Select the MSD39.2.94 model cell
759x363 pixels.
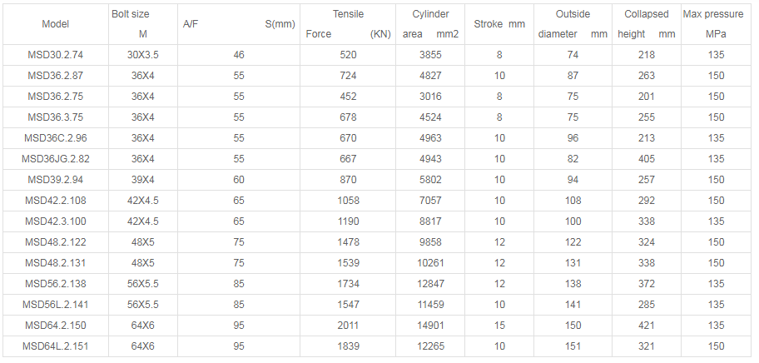(56, 179)
